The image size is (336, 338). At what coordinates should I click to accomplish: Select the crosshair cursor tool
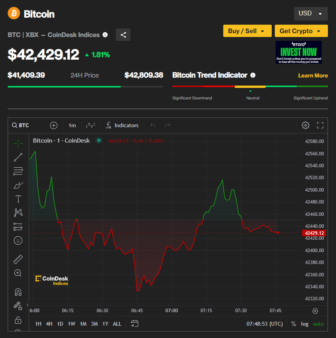pyautogui.click(x=18, y=144)
